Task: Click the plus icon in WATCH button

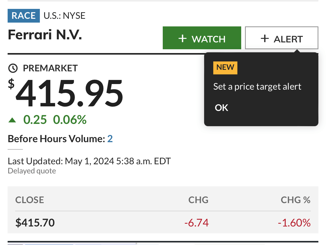Action: (182, 39)
